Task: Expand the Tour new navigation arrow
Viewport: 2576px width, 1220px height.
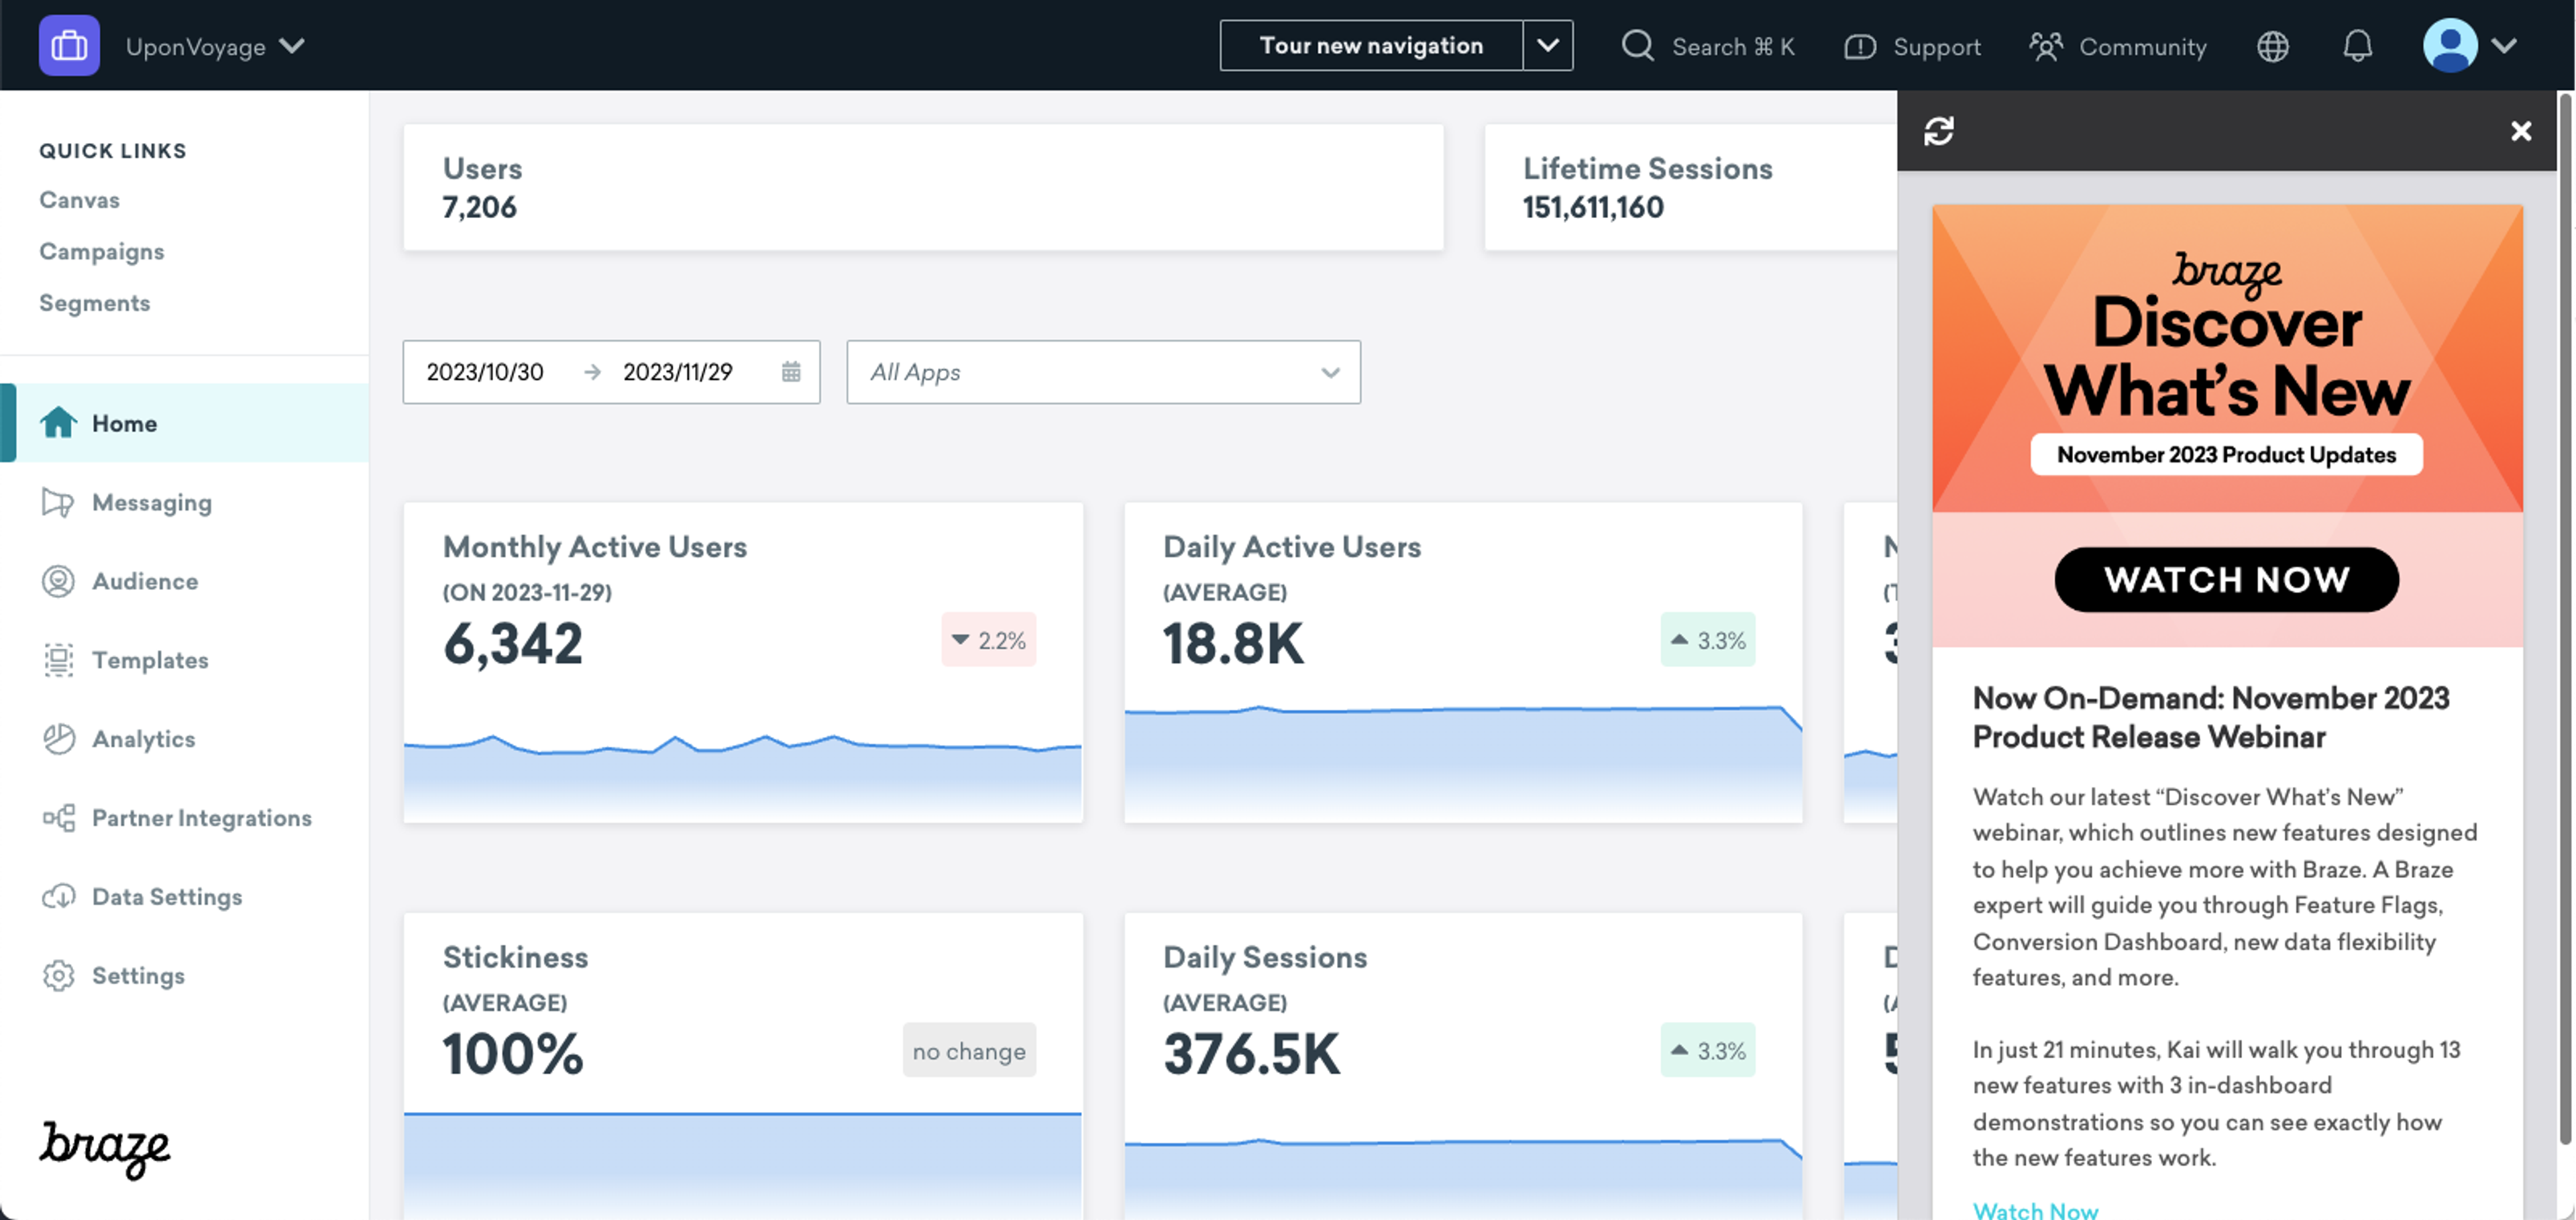Action: (x=1547, y=46)
